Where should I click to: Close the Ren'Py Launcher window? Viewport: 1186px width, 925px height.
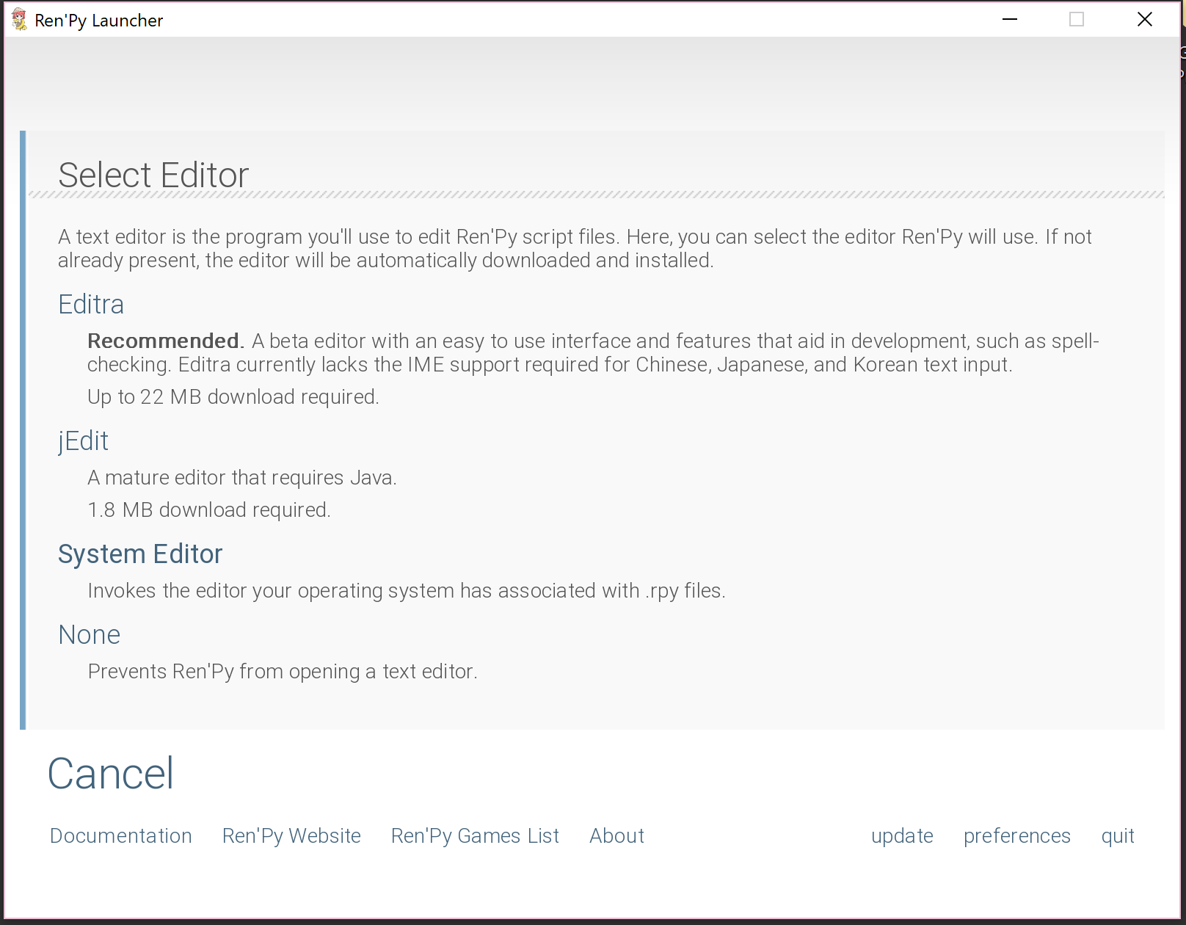coord(1145,19)
